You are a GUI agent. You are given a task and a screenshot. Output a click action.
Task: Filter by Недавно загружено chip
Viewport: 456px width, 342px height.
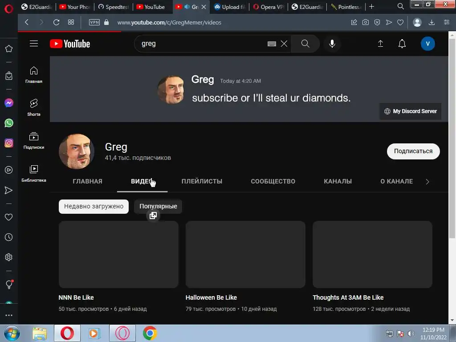click(x=94, y=207)
